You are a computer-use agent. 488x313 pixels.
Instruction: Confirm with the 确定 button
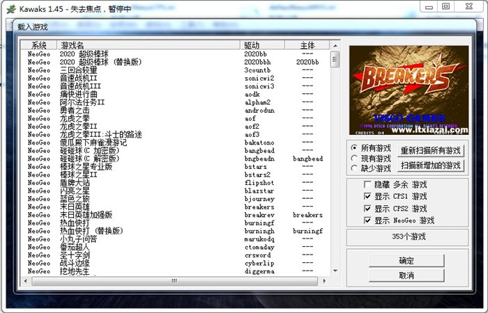point(406,261)
